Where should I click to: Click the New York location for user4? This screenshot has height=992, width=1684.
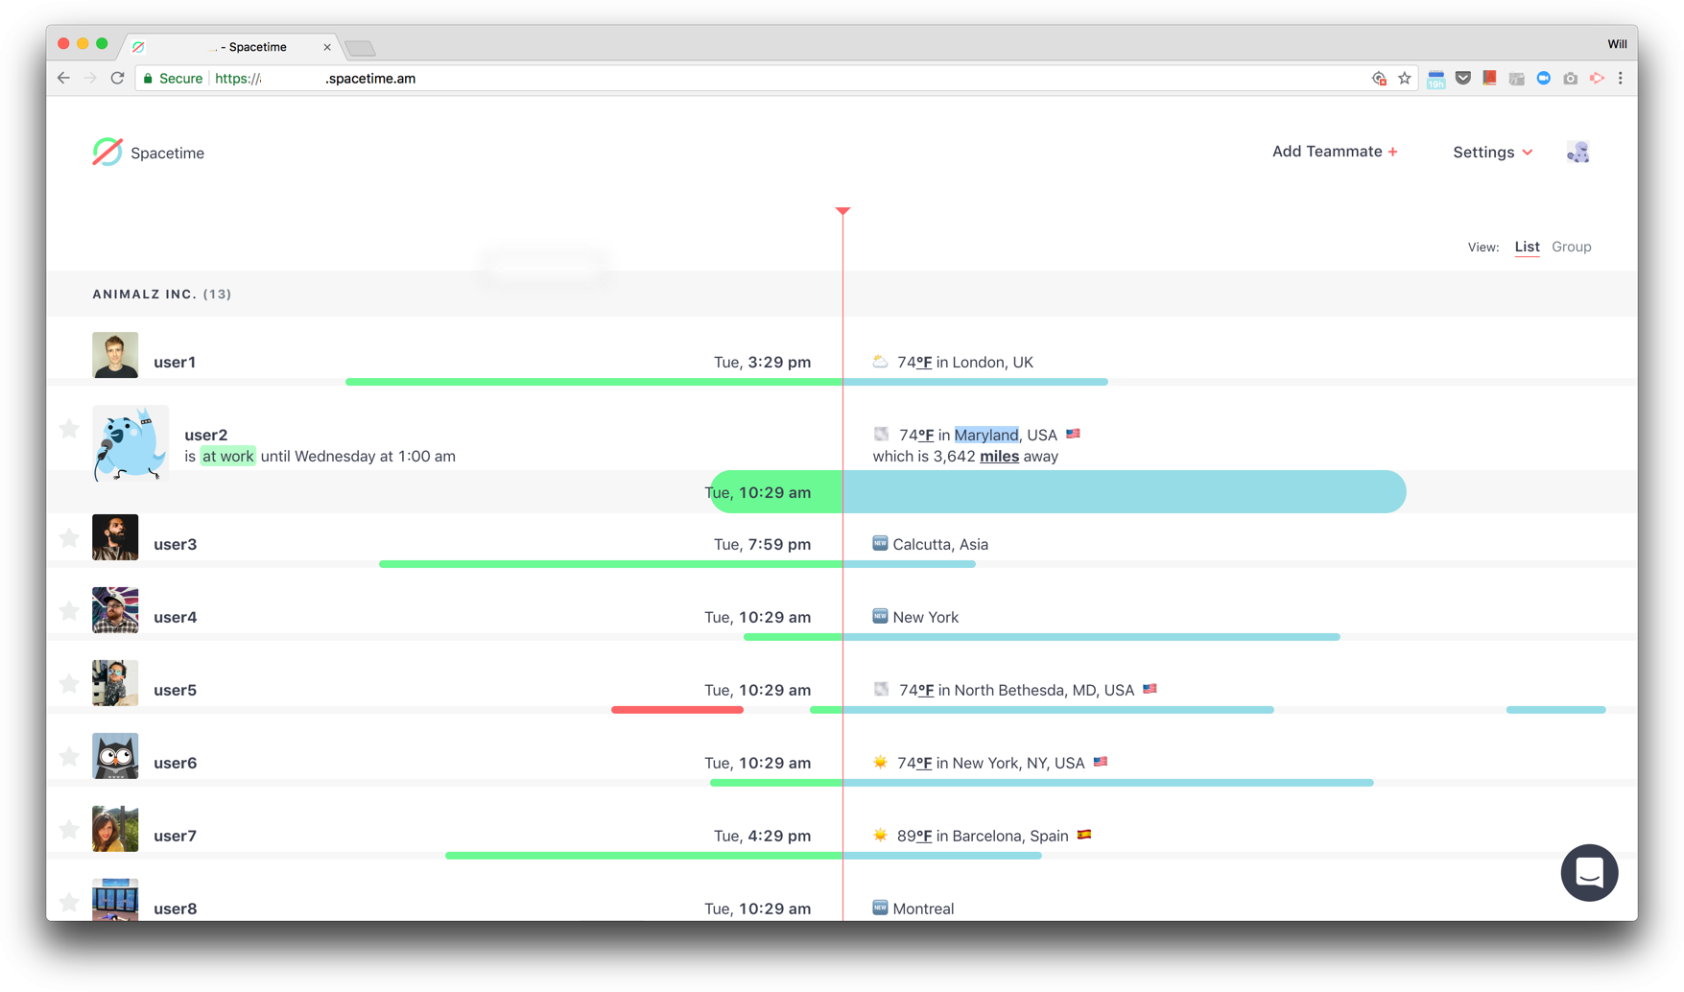coord(925,617)
